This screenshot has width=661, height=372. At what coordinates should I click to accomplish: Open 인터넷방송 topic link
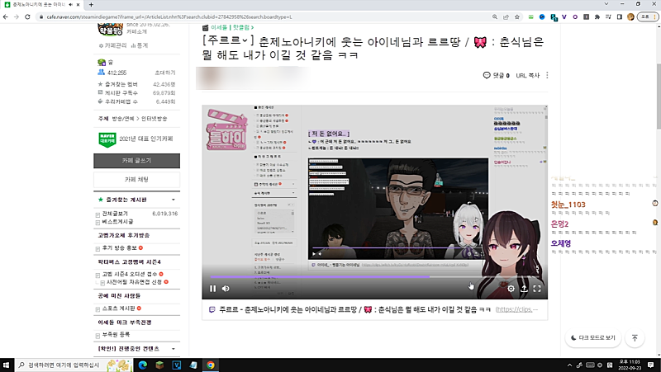pyautogui.click(x=154, y=119)
